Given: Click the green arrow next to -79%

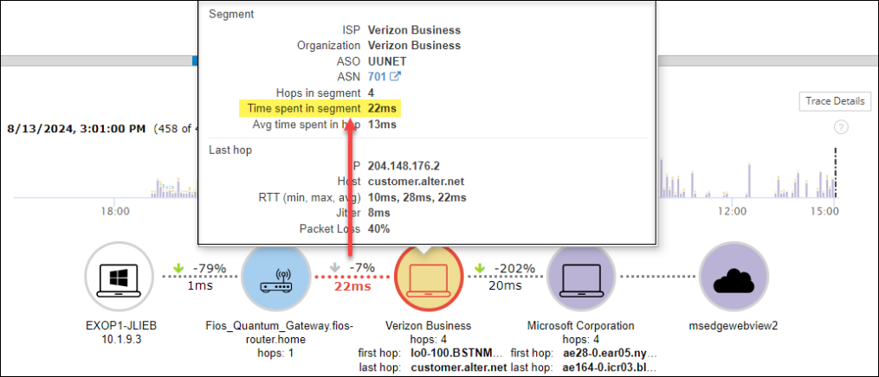Looking at the screenshot, I should pos(178,268).
